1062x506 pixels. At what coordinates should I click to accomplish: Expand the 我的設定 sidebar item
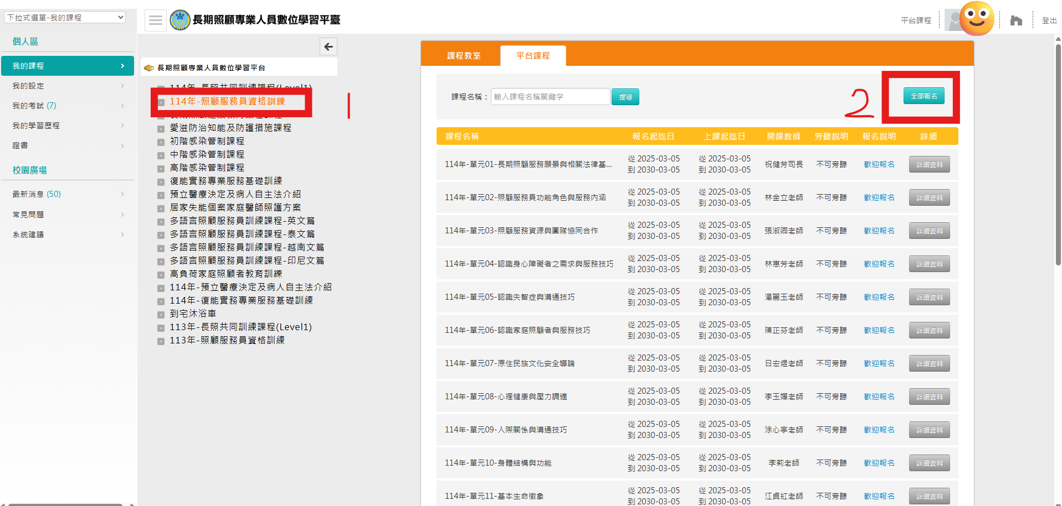point(68,86)
